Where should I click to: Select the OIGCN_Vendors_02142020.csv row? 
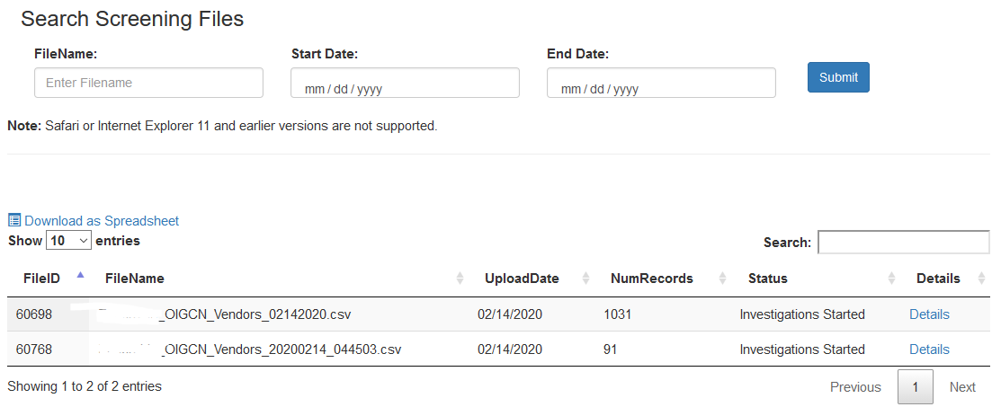tap(270, 314)
